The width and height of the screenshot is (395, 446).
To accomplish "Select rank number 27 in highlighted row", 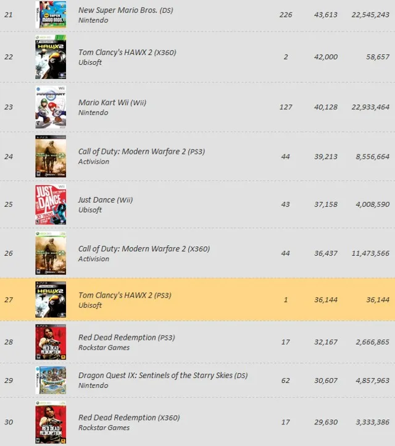I will coord(9,300).
